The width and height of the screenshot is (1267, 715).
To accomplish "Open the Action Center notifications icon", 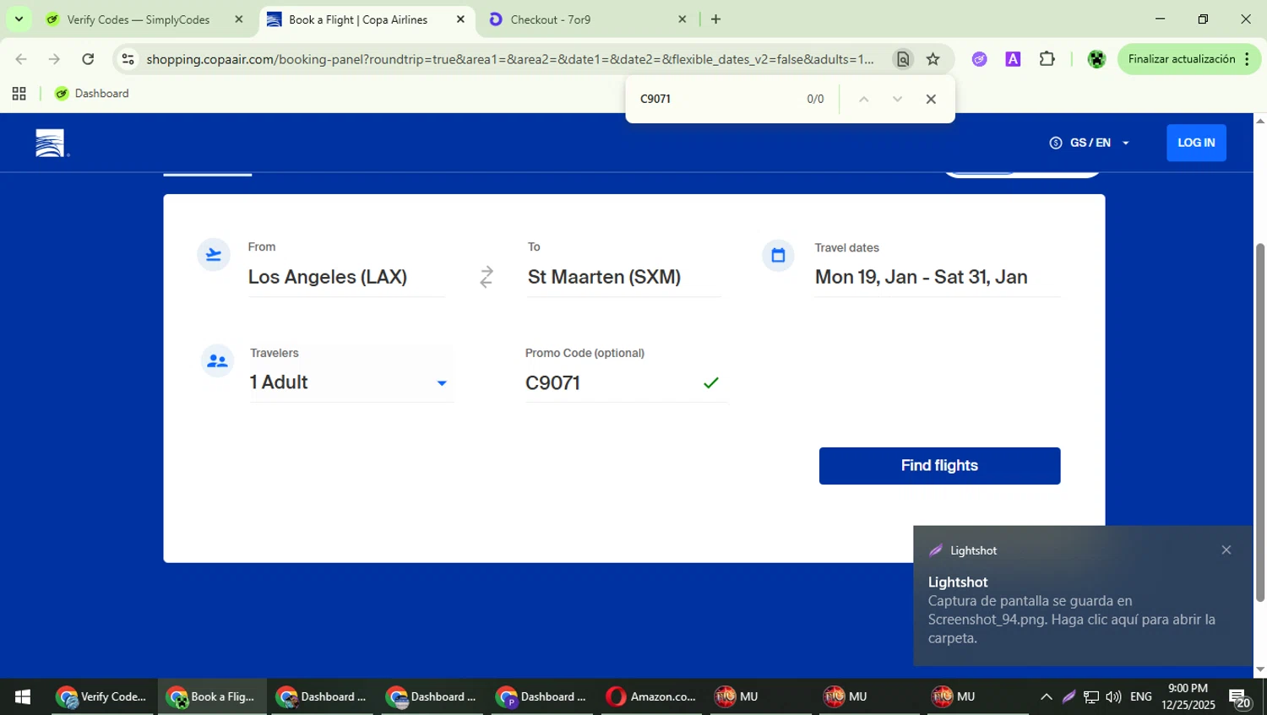I will pos(1240,698).
